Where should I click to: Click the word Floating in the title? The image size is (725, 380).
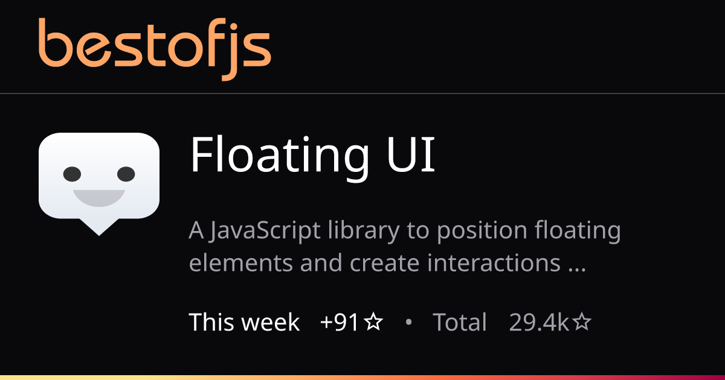point(279,154)
